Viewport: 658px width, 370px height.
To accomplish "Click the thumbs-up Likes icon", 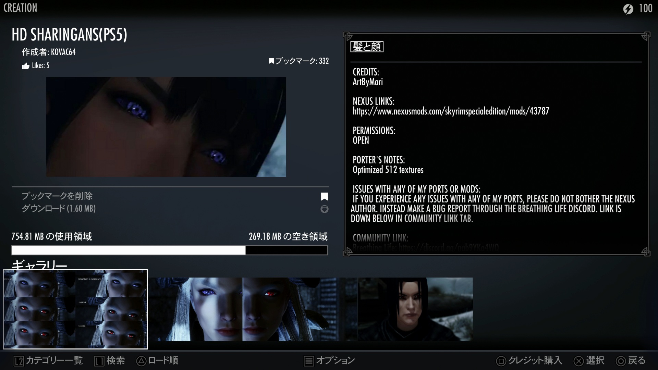I will [x=26, y=66].
